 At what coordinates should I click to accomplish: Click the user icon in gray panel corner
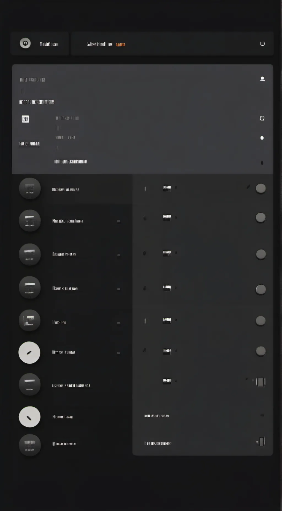[262, 79]
